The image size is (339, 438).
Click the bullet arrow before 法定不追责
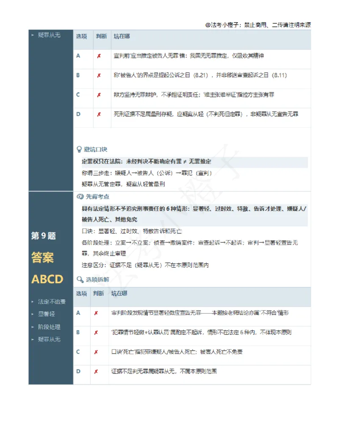33,302
